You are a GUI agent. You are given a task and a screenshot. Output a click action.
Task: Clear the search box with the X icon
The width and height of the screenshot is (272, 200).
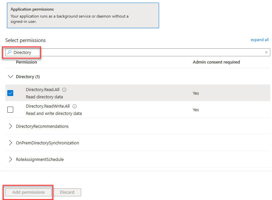[266, 52]
